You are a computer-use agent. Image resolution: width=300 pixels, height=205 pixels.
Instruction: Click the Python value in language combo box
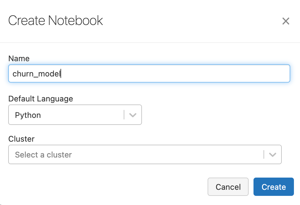(x=28, y=115)
